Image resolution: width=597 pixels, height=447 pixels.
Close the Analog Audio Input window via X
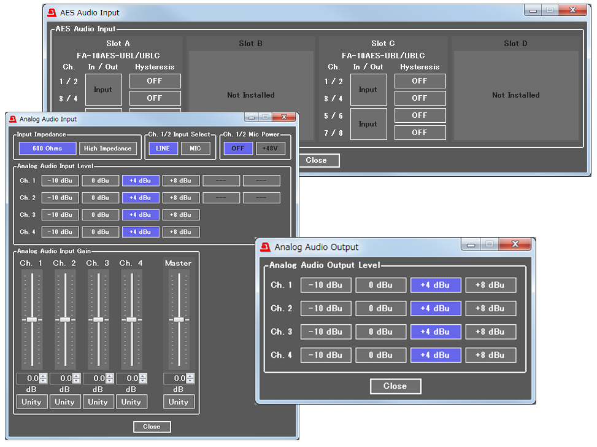pyautogui.click(x=283, y=117)
